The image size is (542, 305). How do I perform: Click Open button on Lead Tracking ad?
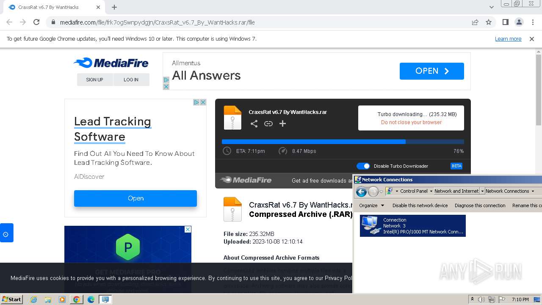tap(135, 198)
